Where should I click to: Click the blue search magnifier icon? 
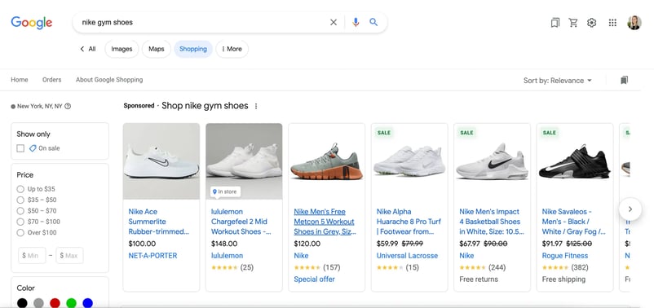pos(373,22)
